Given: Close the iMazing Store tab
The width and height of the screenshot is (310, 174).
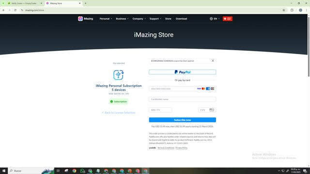Looking at the screenshot, I should pyautogui.click(x=79, y=3).
